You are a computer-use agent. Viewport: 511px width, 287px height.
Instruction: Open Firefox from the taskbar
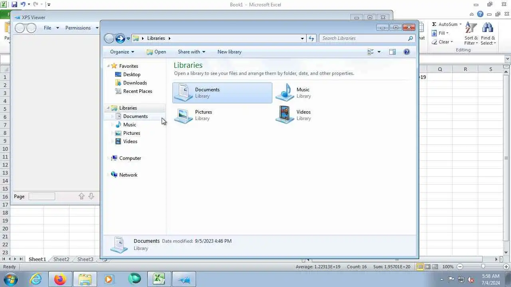60,279
